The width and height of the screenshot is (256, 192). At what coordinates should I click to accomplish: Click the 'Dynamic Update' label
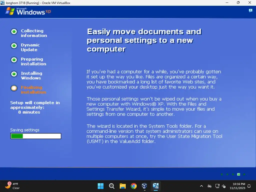point(30,47)
